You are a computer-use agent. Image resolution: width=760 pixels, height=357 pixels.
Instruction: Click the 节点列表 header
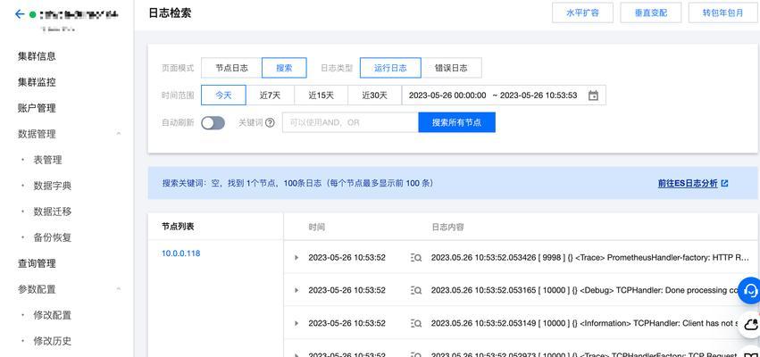click(x=178, y=226)
